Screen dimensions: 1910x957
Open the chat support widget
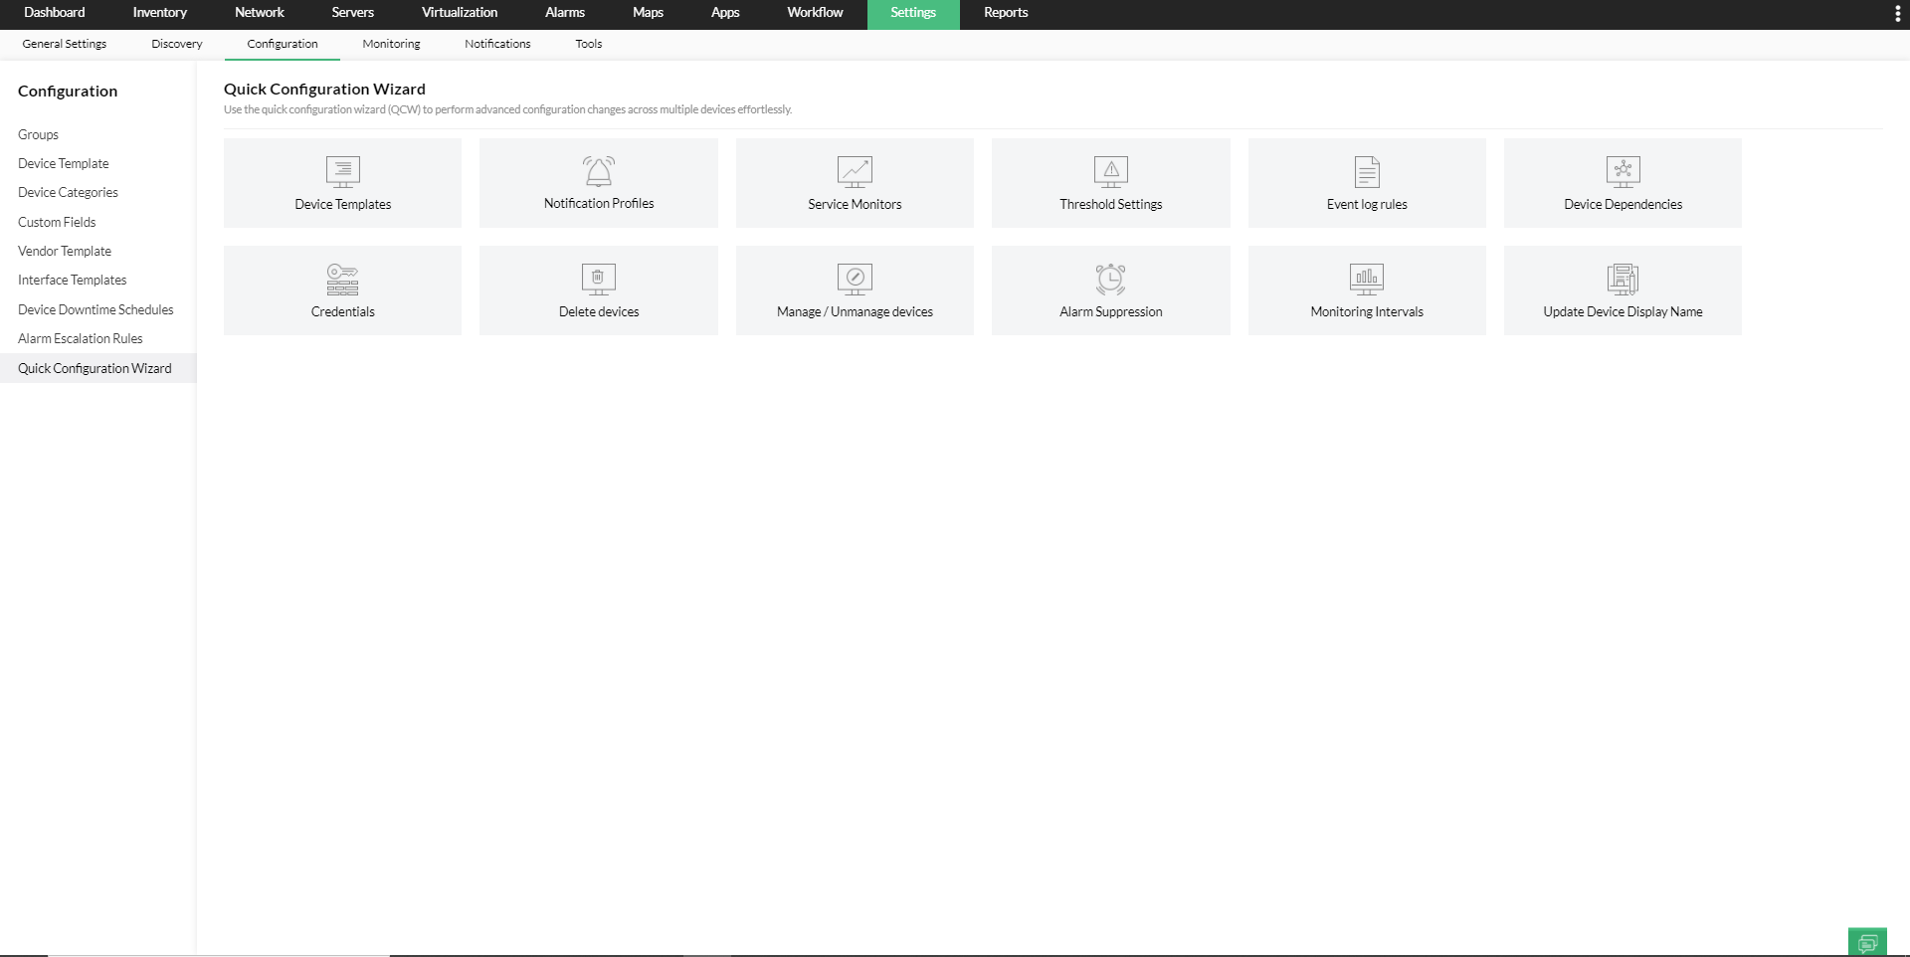1869,941
